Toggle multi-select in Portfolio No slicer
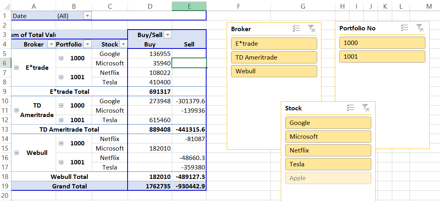The height and width of the screenshot is (201, 440). [404, 28]
